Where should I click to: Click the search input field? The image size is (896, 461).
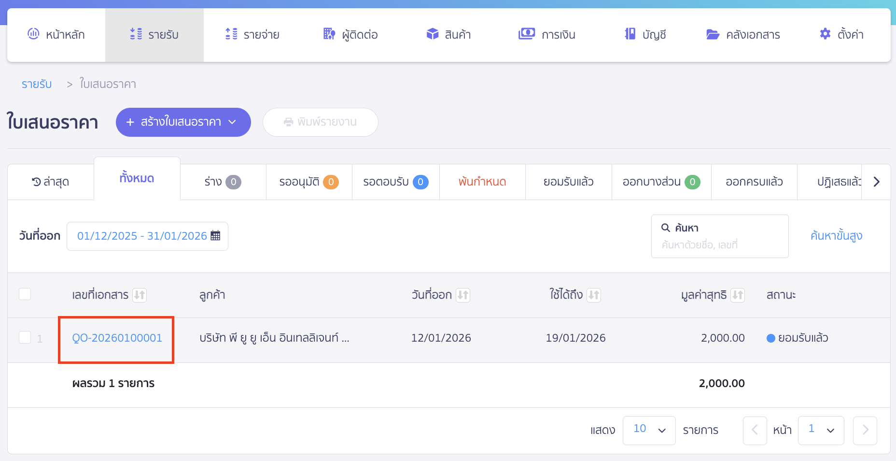(719, 245)
